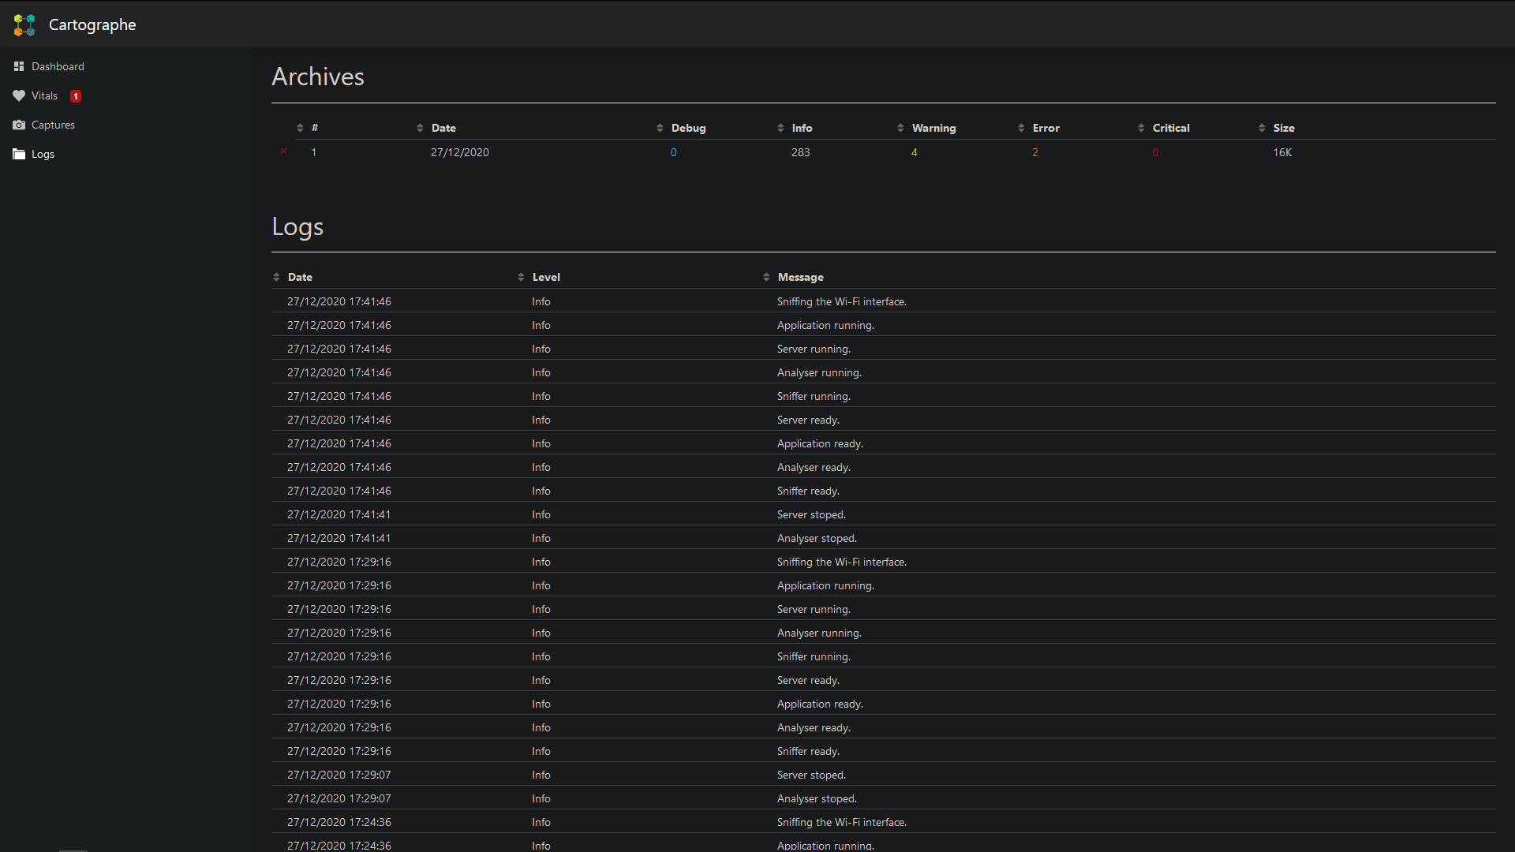Screen dimensions: 1515x852
Task: Sort archives by Date column arrows
Action: click(420, 128)
